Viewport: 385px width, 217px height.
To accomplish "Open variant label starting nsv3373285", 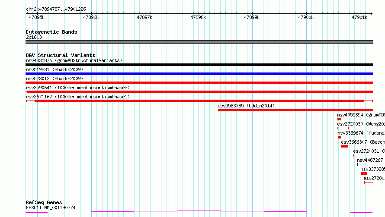I will point(373,169).
